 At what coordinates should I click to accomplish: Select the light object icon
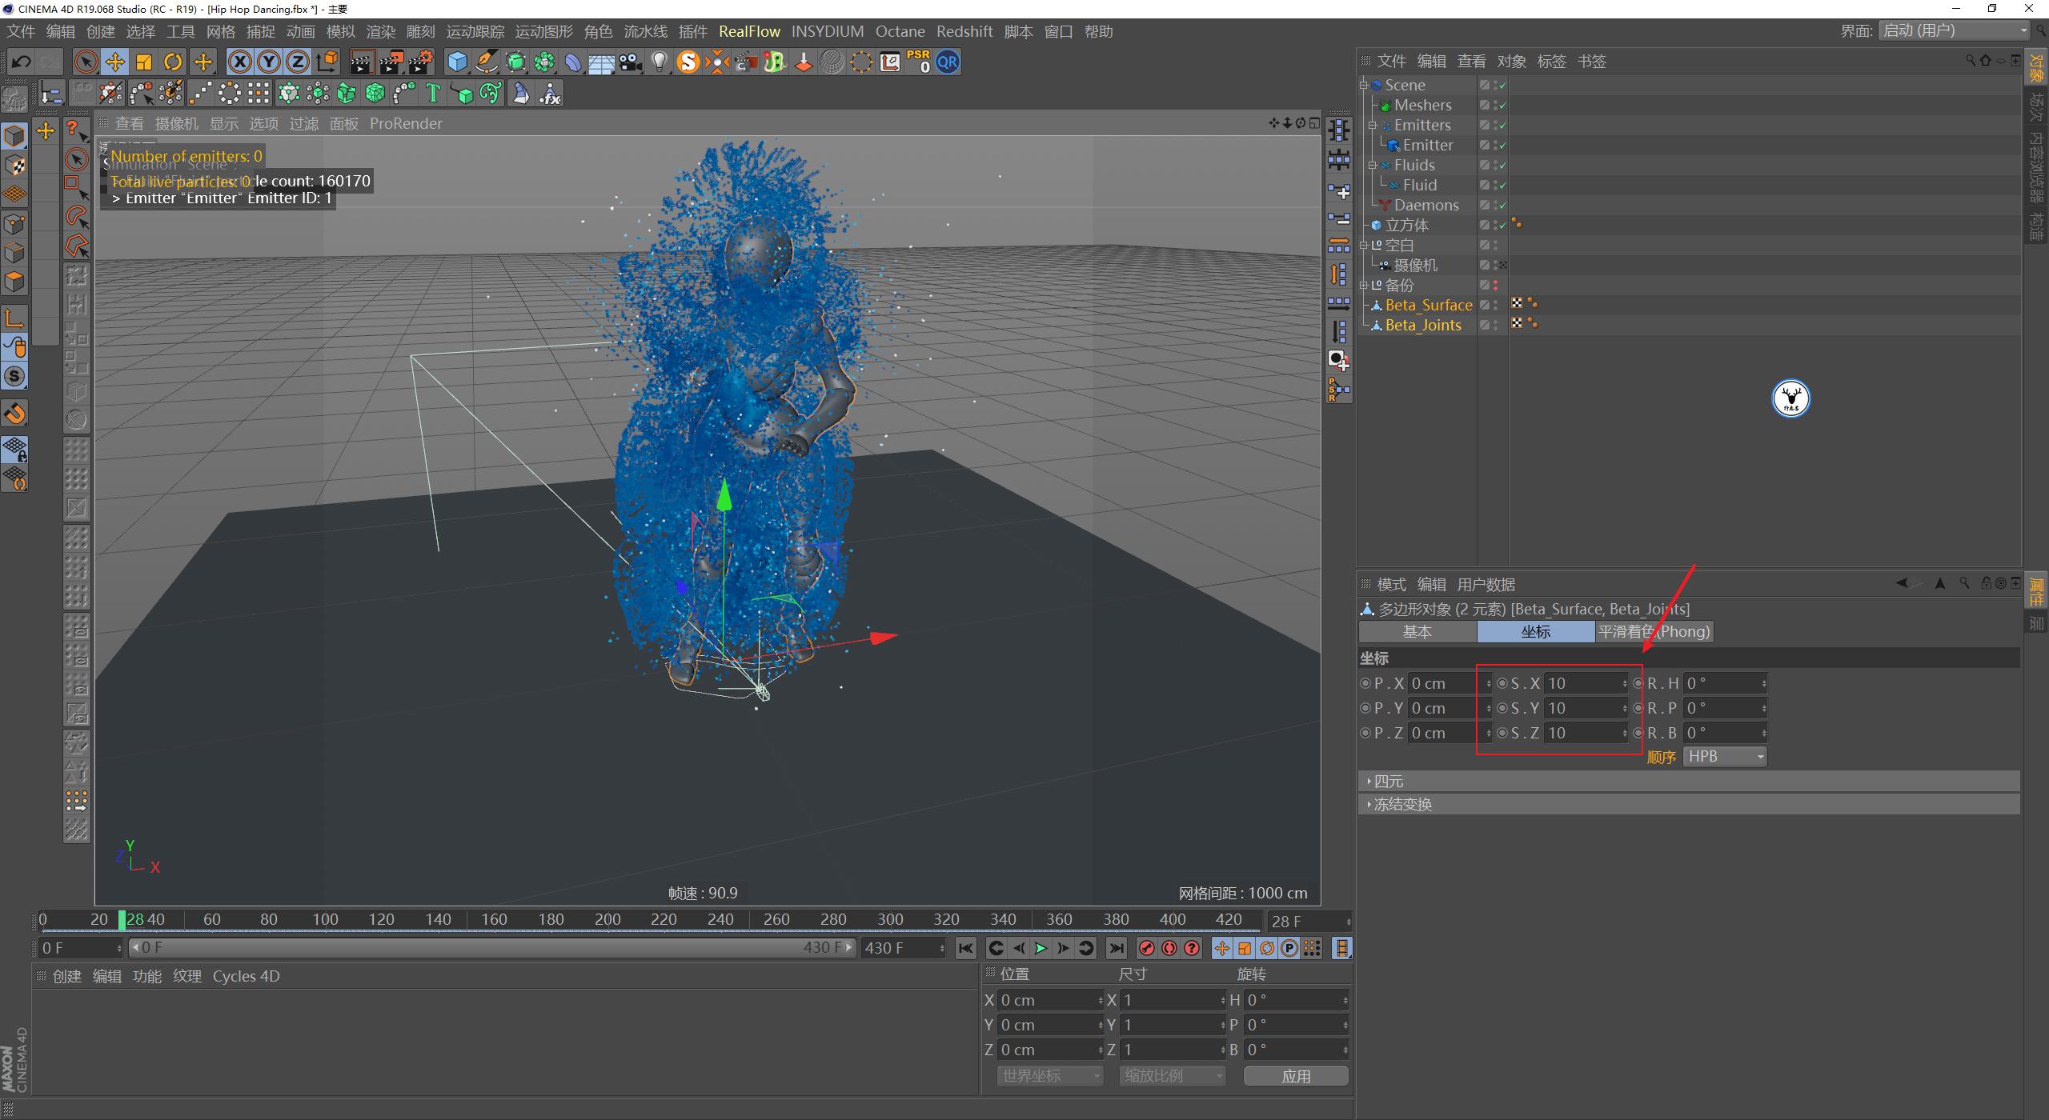pos(659,62)
